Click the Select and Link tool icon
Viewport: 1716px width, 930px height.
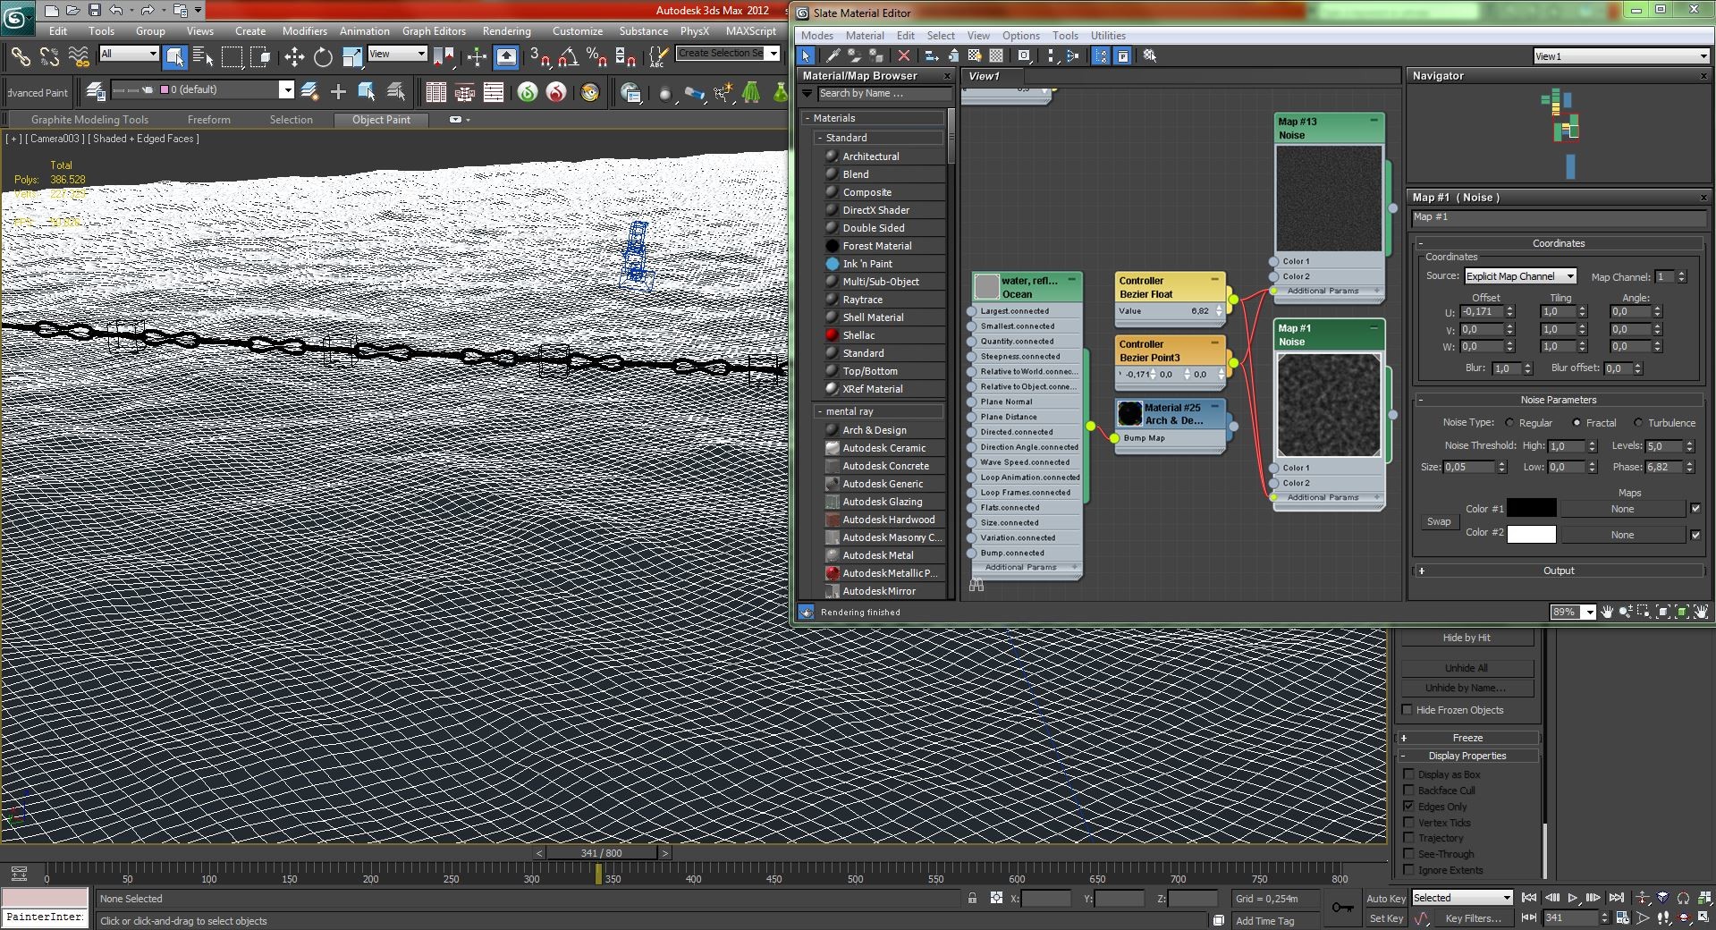20,58
